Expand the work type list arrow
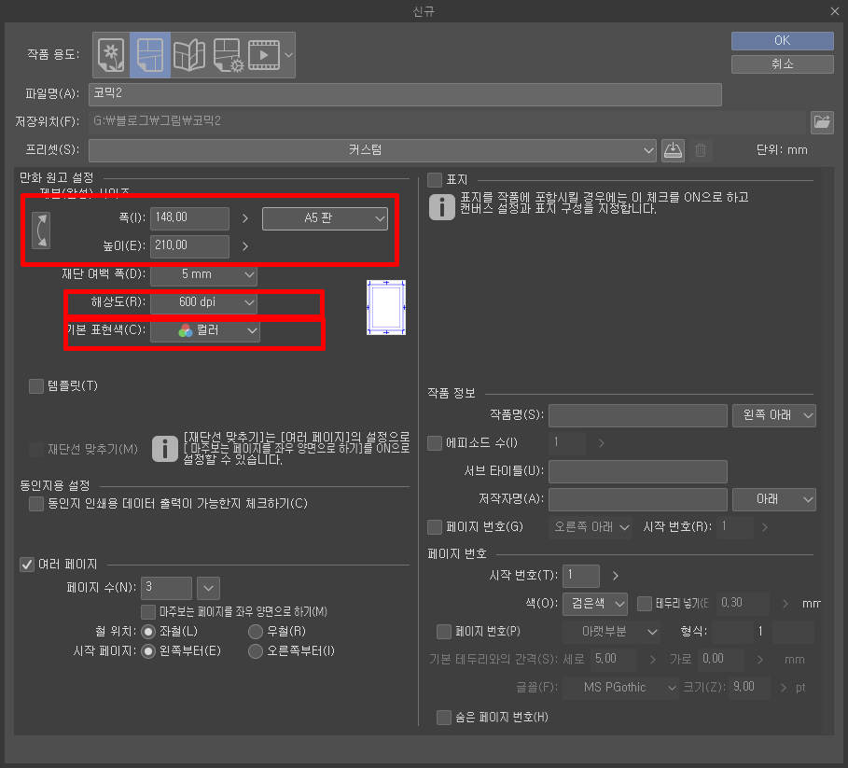This screenshot has width=848, height=768. pyautogui.click(x=289, y=55)
